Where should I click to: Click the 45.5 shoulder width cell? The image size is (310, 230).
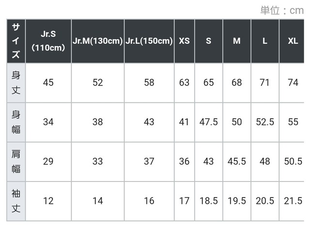[x=237, y=162]
